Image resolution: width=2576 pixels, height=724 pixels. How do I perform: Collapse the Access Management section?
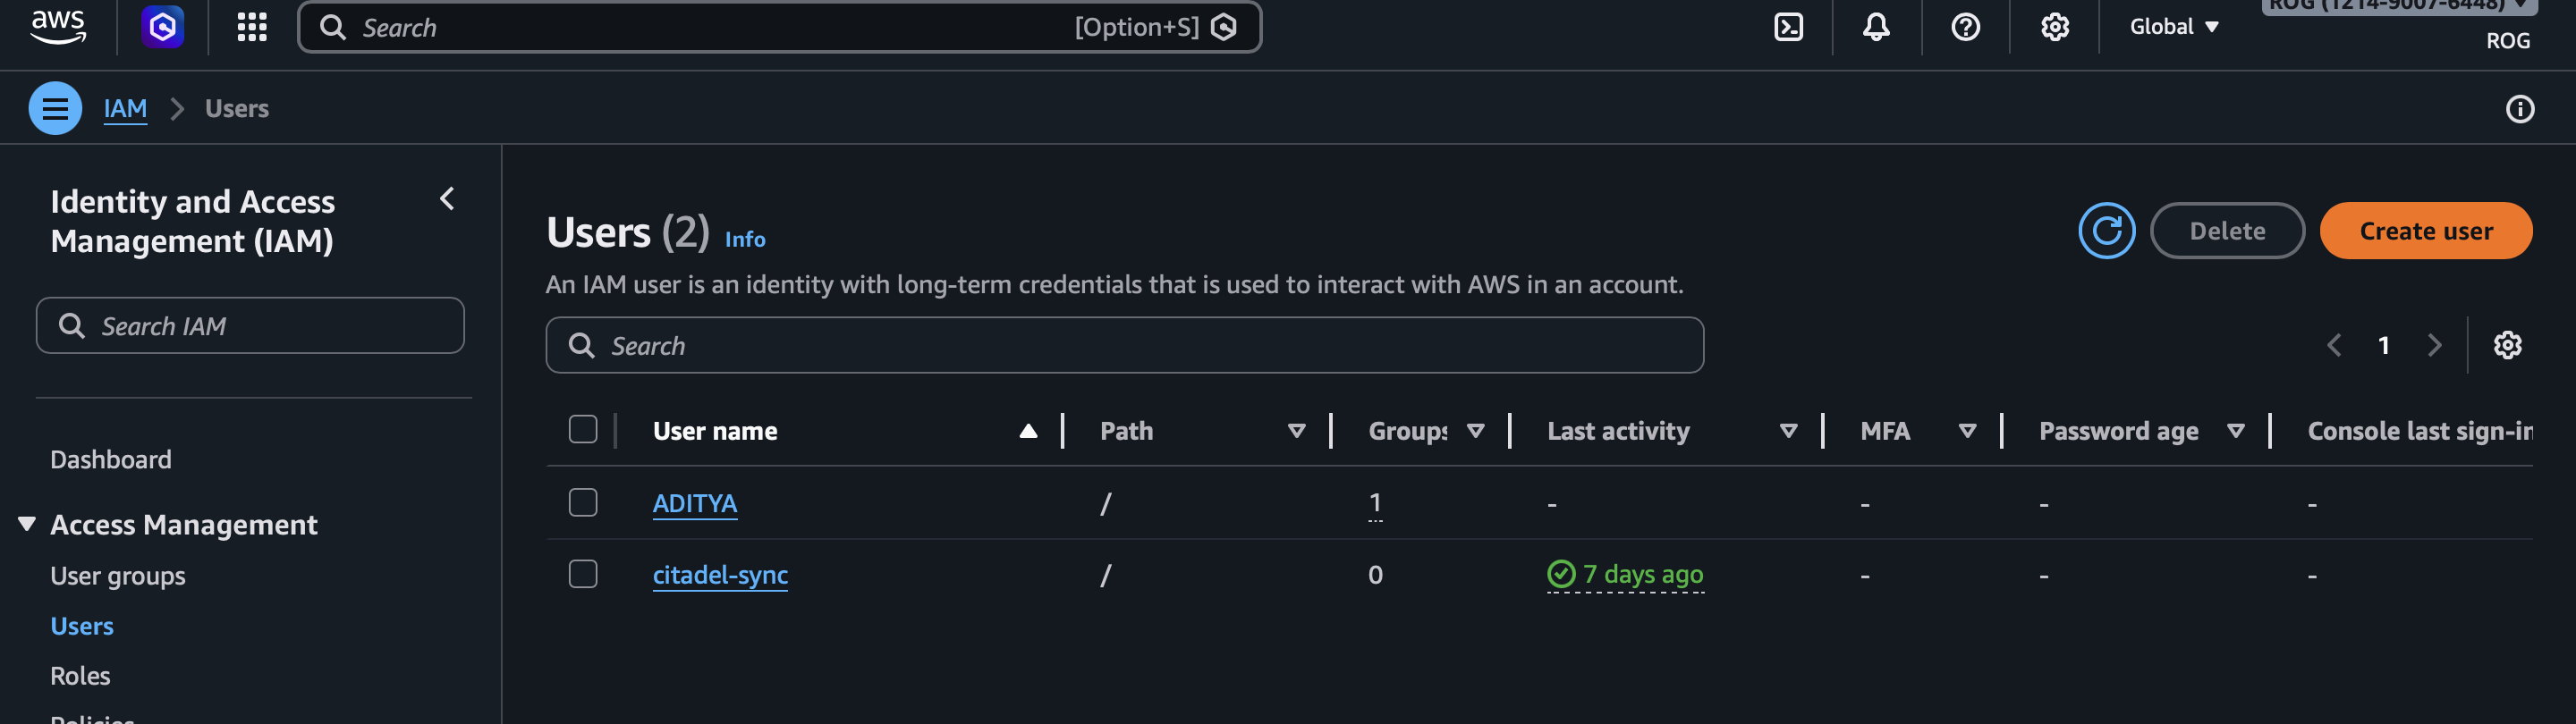(27, 524)
